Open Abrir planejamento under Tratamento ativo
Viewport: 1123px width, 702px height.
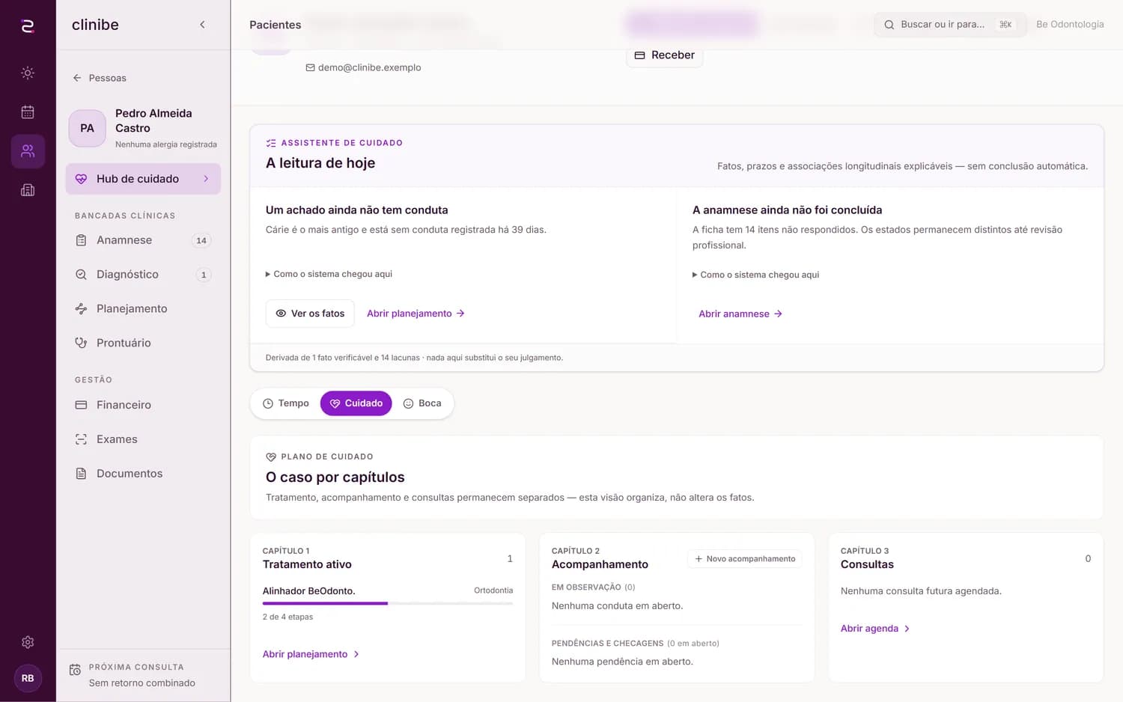click(311, 654)
